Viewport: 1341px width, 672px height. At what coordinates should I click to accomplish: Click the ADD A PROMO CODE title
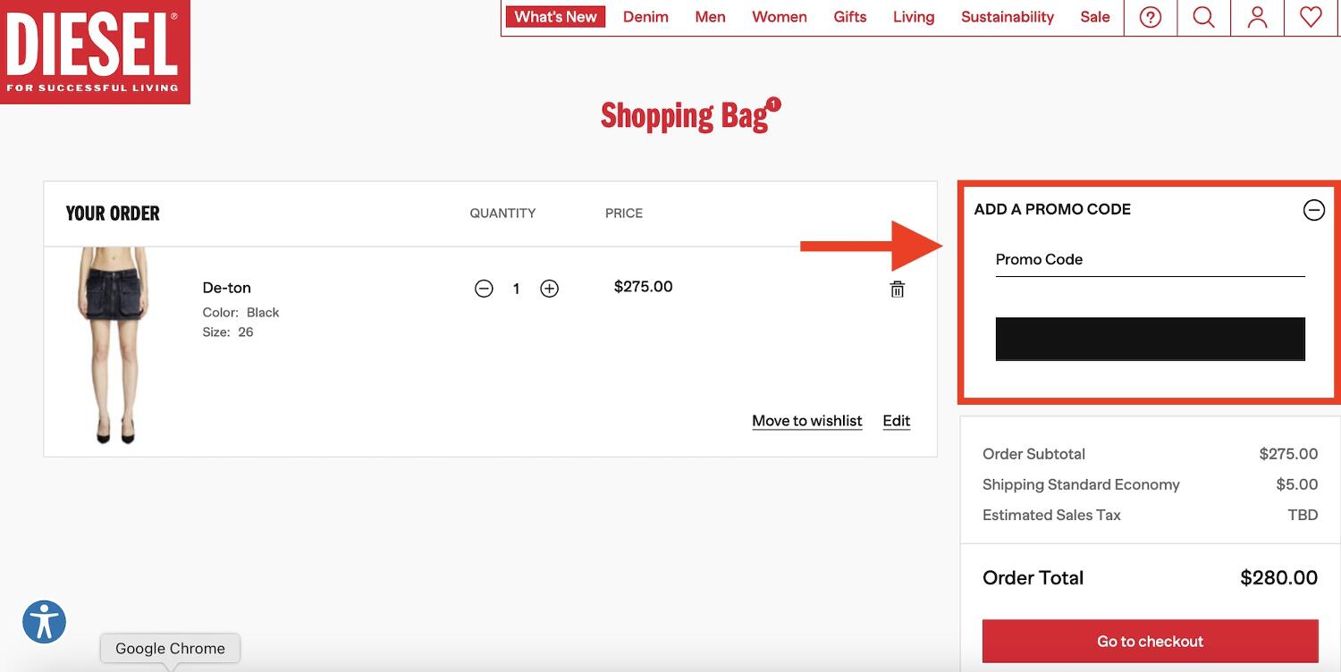pyautogui.click(x=1052, y=209)
